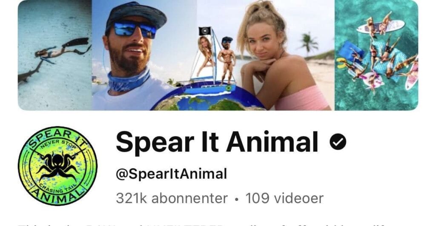Click the verified checkmark badge

(338, 142)
